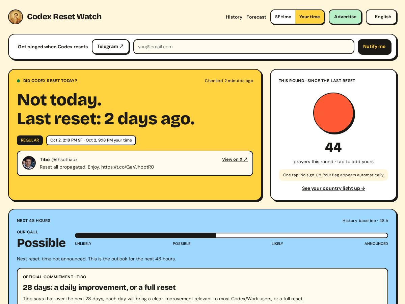Viewport: 405px width, 304px height.
Task: Focus the you@email.com input field
Action: [x=244, y=47]
